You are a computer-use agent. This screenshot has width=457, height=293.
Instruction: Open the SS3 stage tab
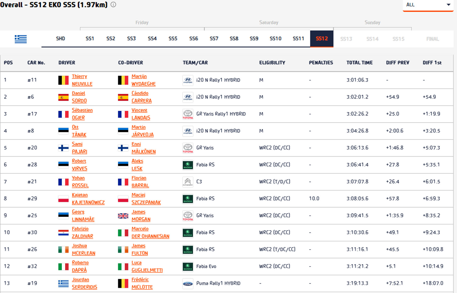(131, 39)
